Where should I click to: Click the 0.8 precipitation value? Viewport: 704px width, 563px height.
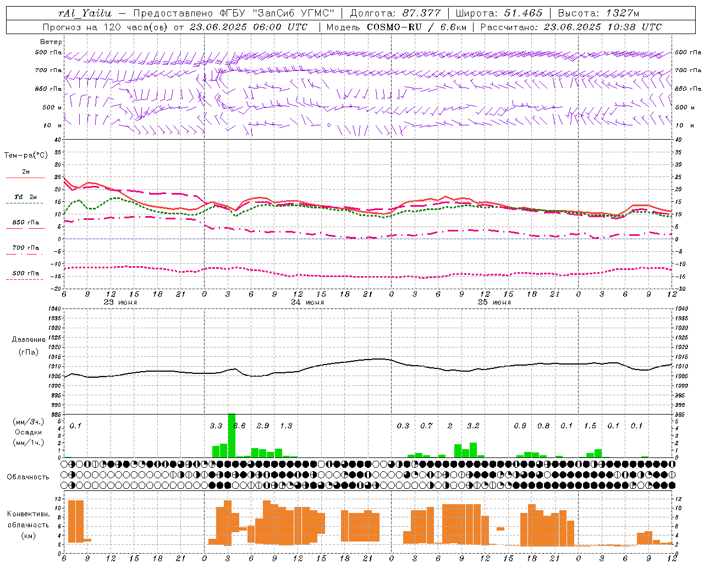click(x=543, y=426)
